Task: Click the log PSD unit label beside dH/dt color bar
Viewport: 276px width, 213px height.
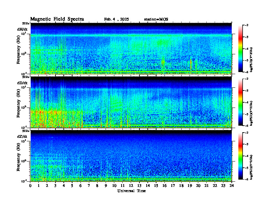Action: coord(252,59)
